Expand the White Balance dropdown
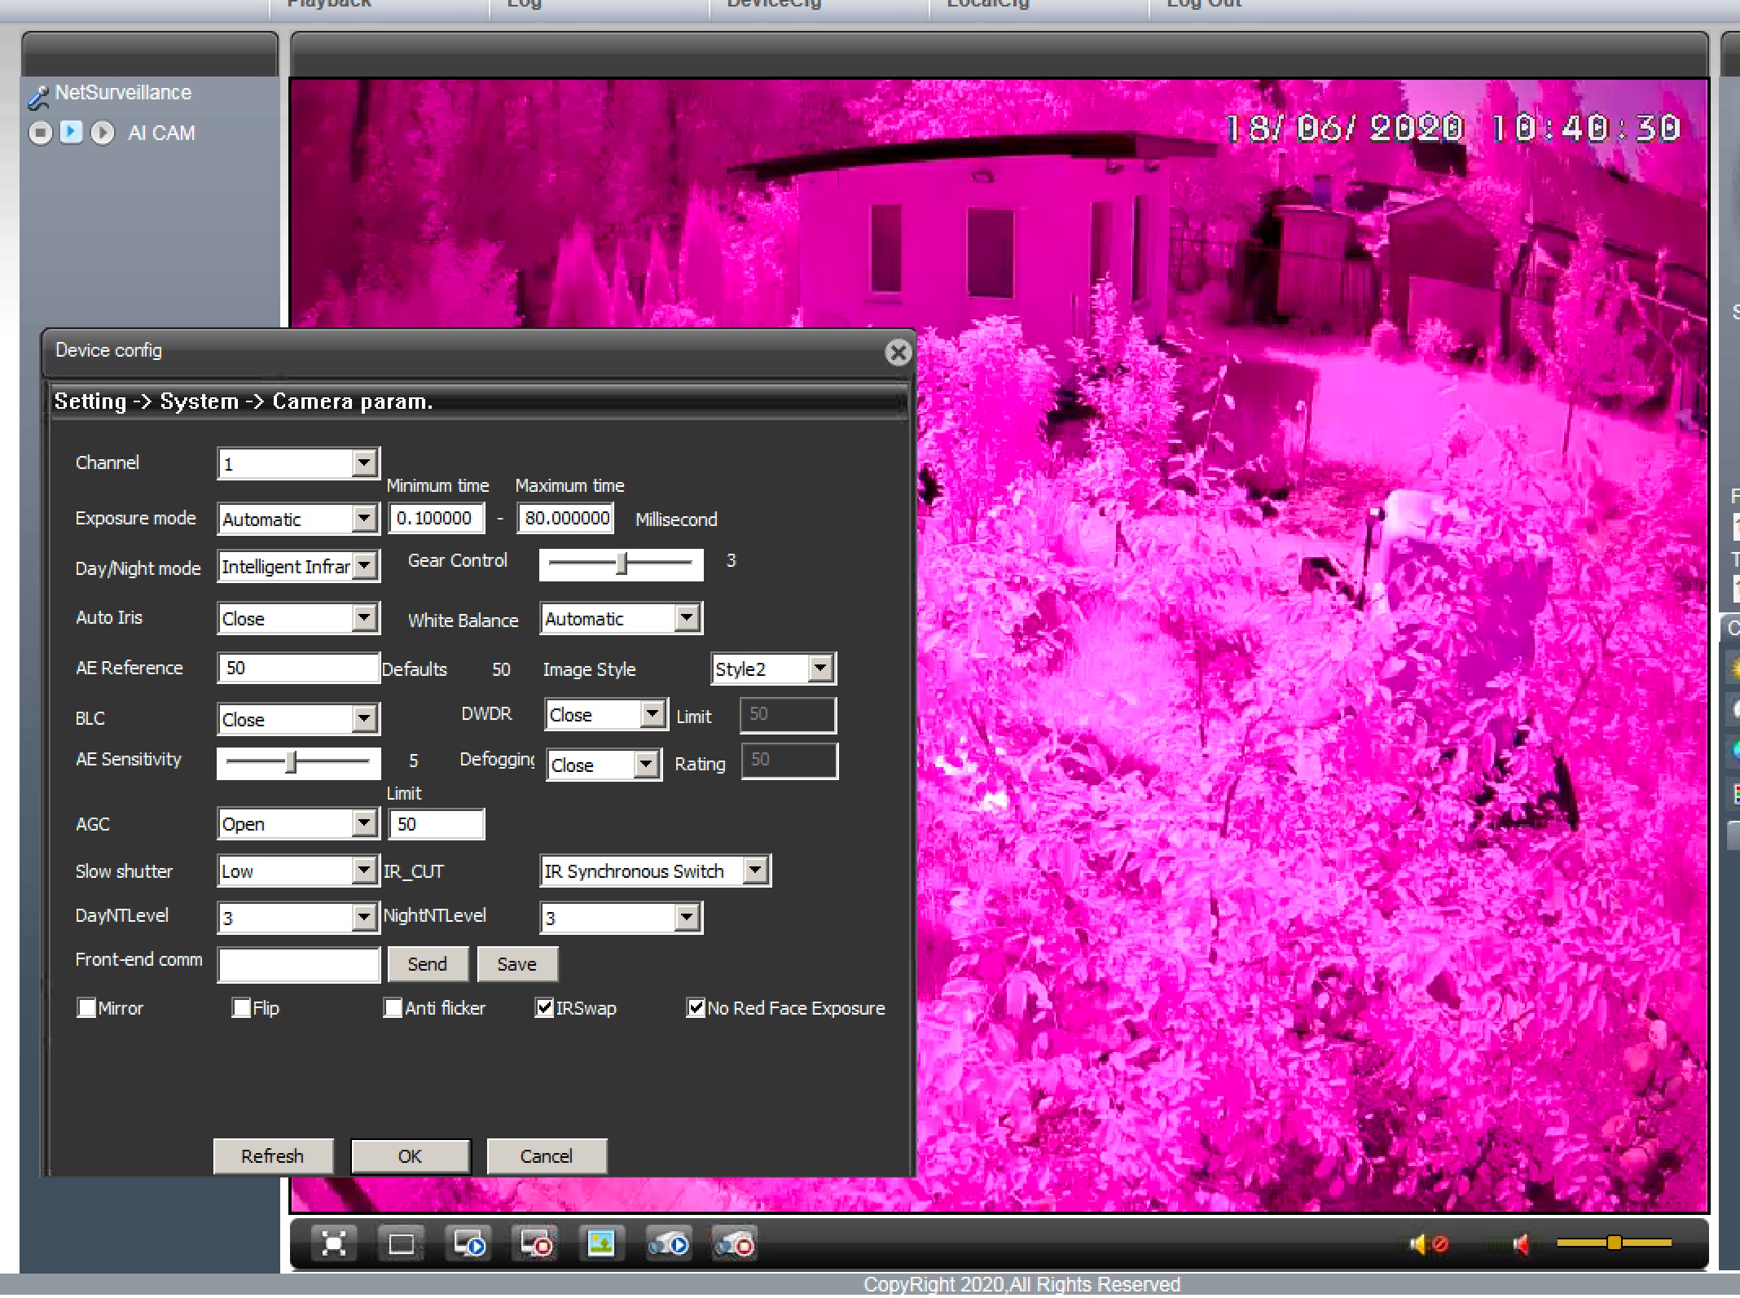Image resolution: width=1740 pixels, height=1298 pixels. pos(687,618)
